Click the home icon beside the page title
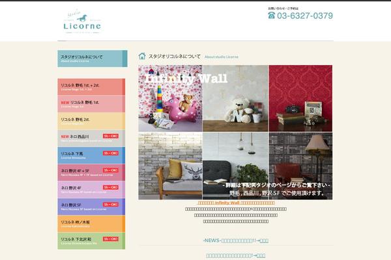391x260 pixels. coord(142,57)
